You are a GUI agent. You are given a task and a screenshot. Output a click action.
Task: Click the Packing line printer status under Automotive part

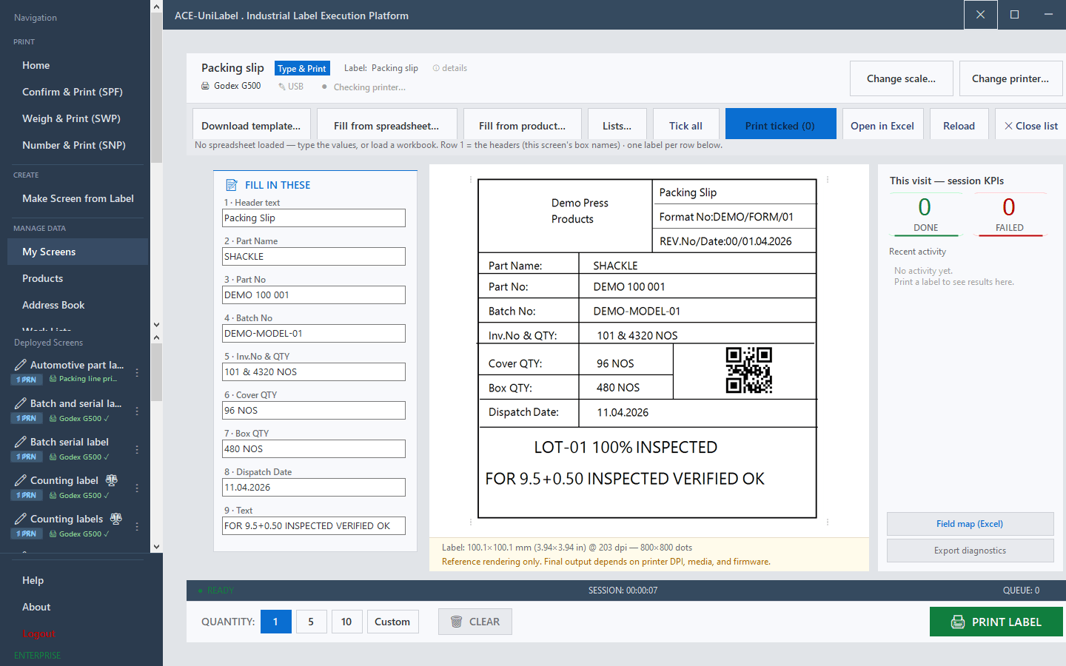(83, 379)
